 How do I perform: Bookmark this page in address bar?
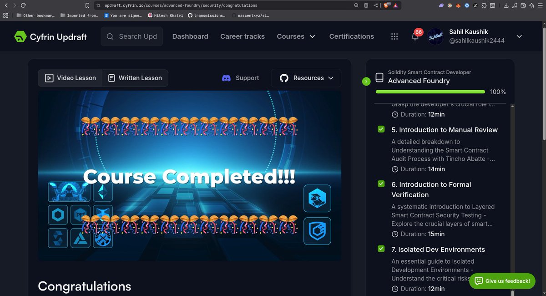pos(87,5)
